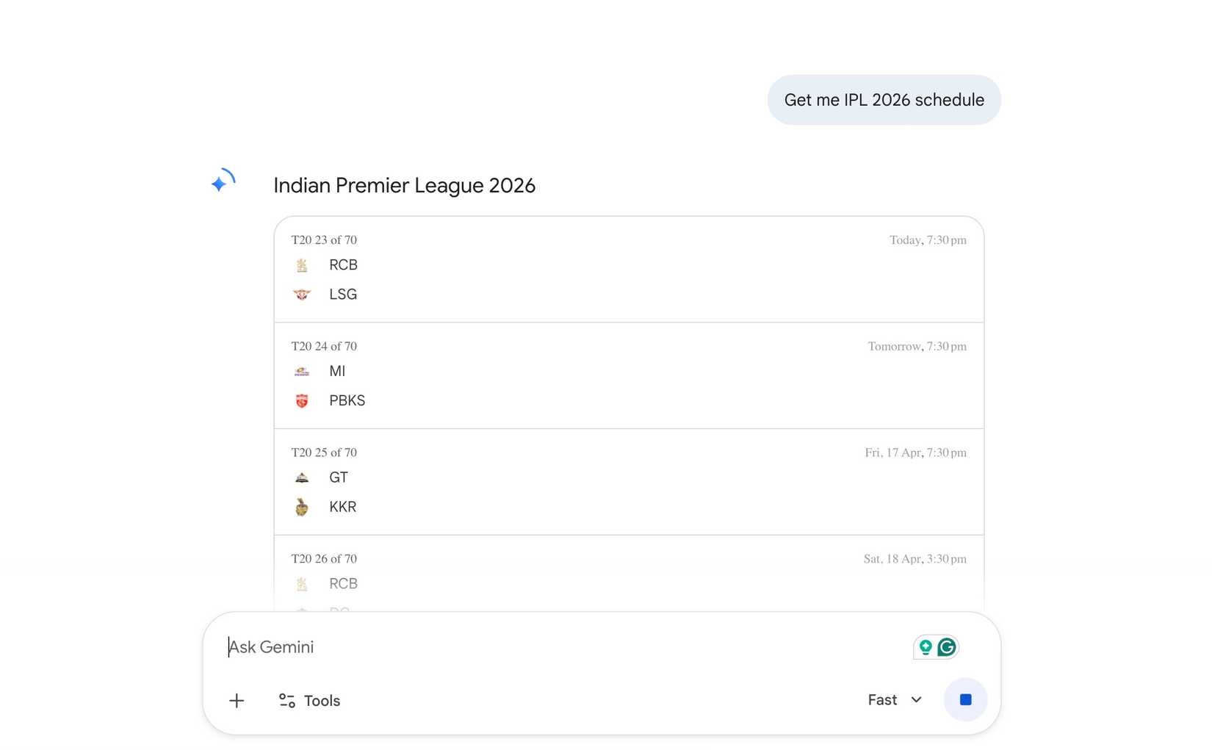Screen dimensions: 1212x750
Task: Open the MI vs PBKS match card
Action: tap(629, 376)
